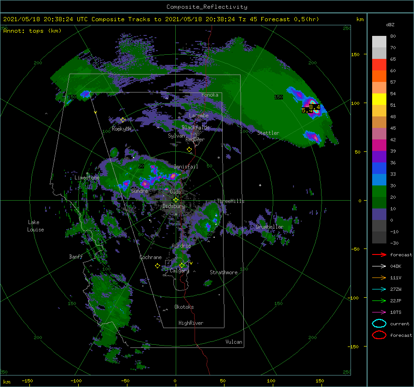Click yellow diamond marker below Cochrane

pyautogui.click(x=157, y=266)
